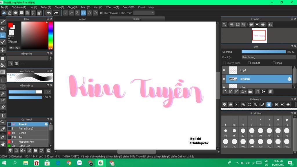Select the Move tool
297x167 pixels.
3,50
